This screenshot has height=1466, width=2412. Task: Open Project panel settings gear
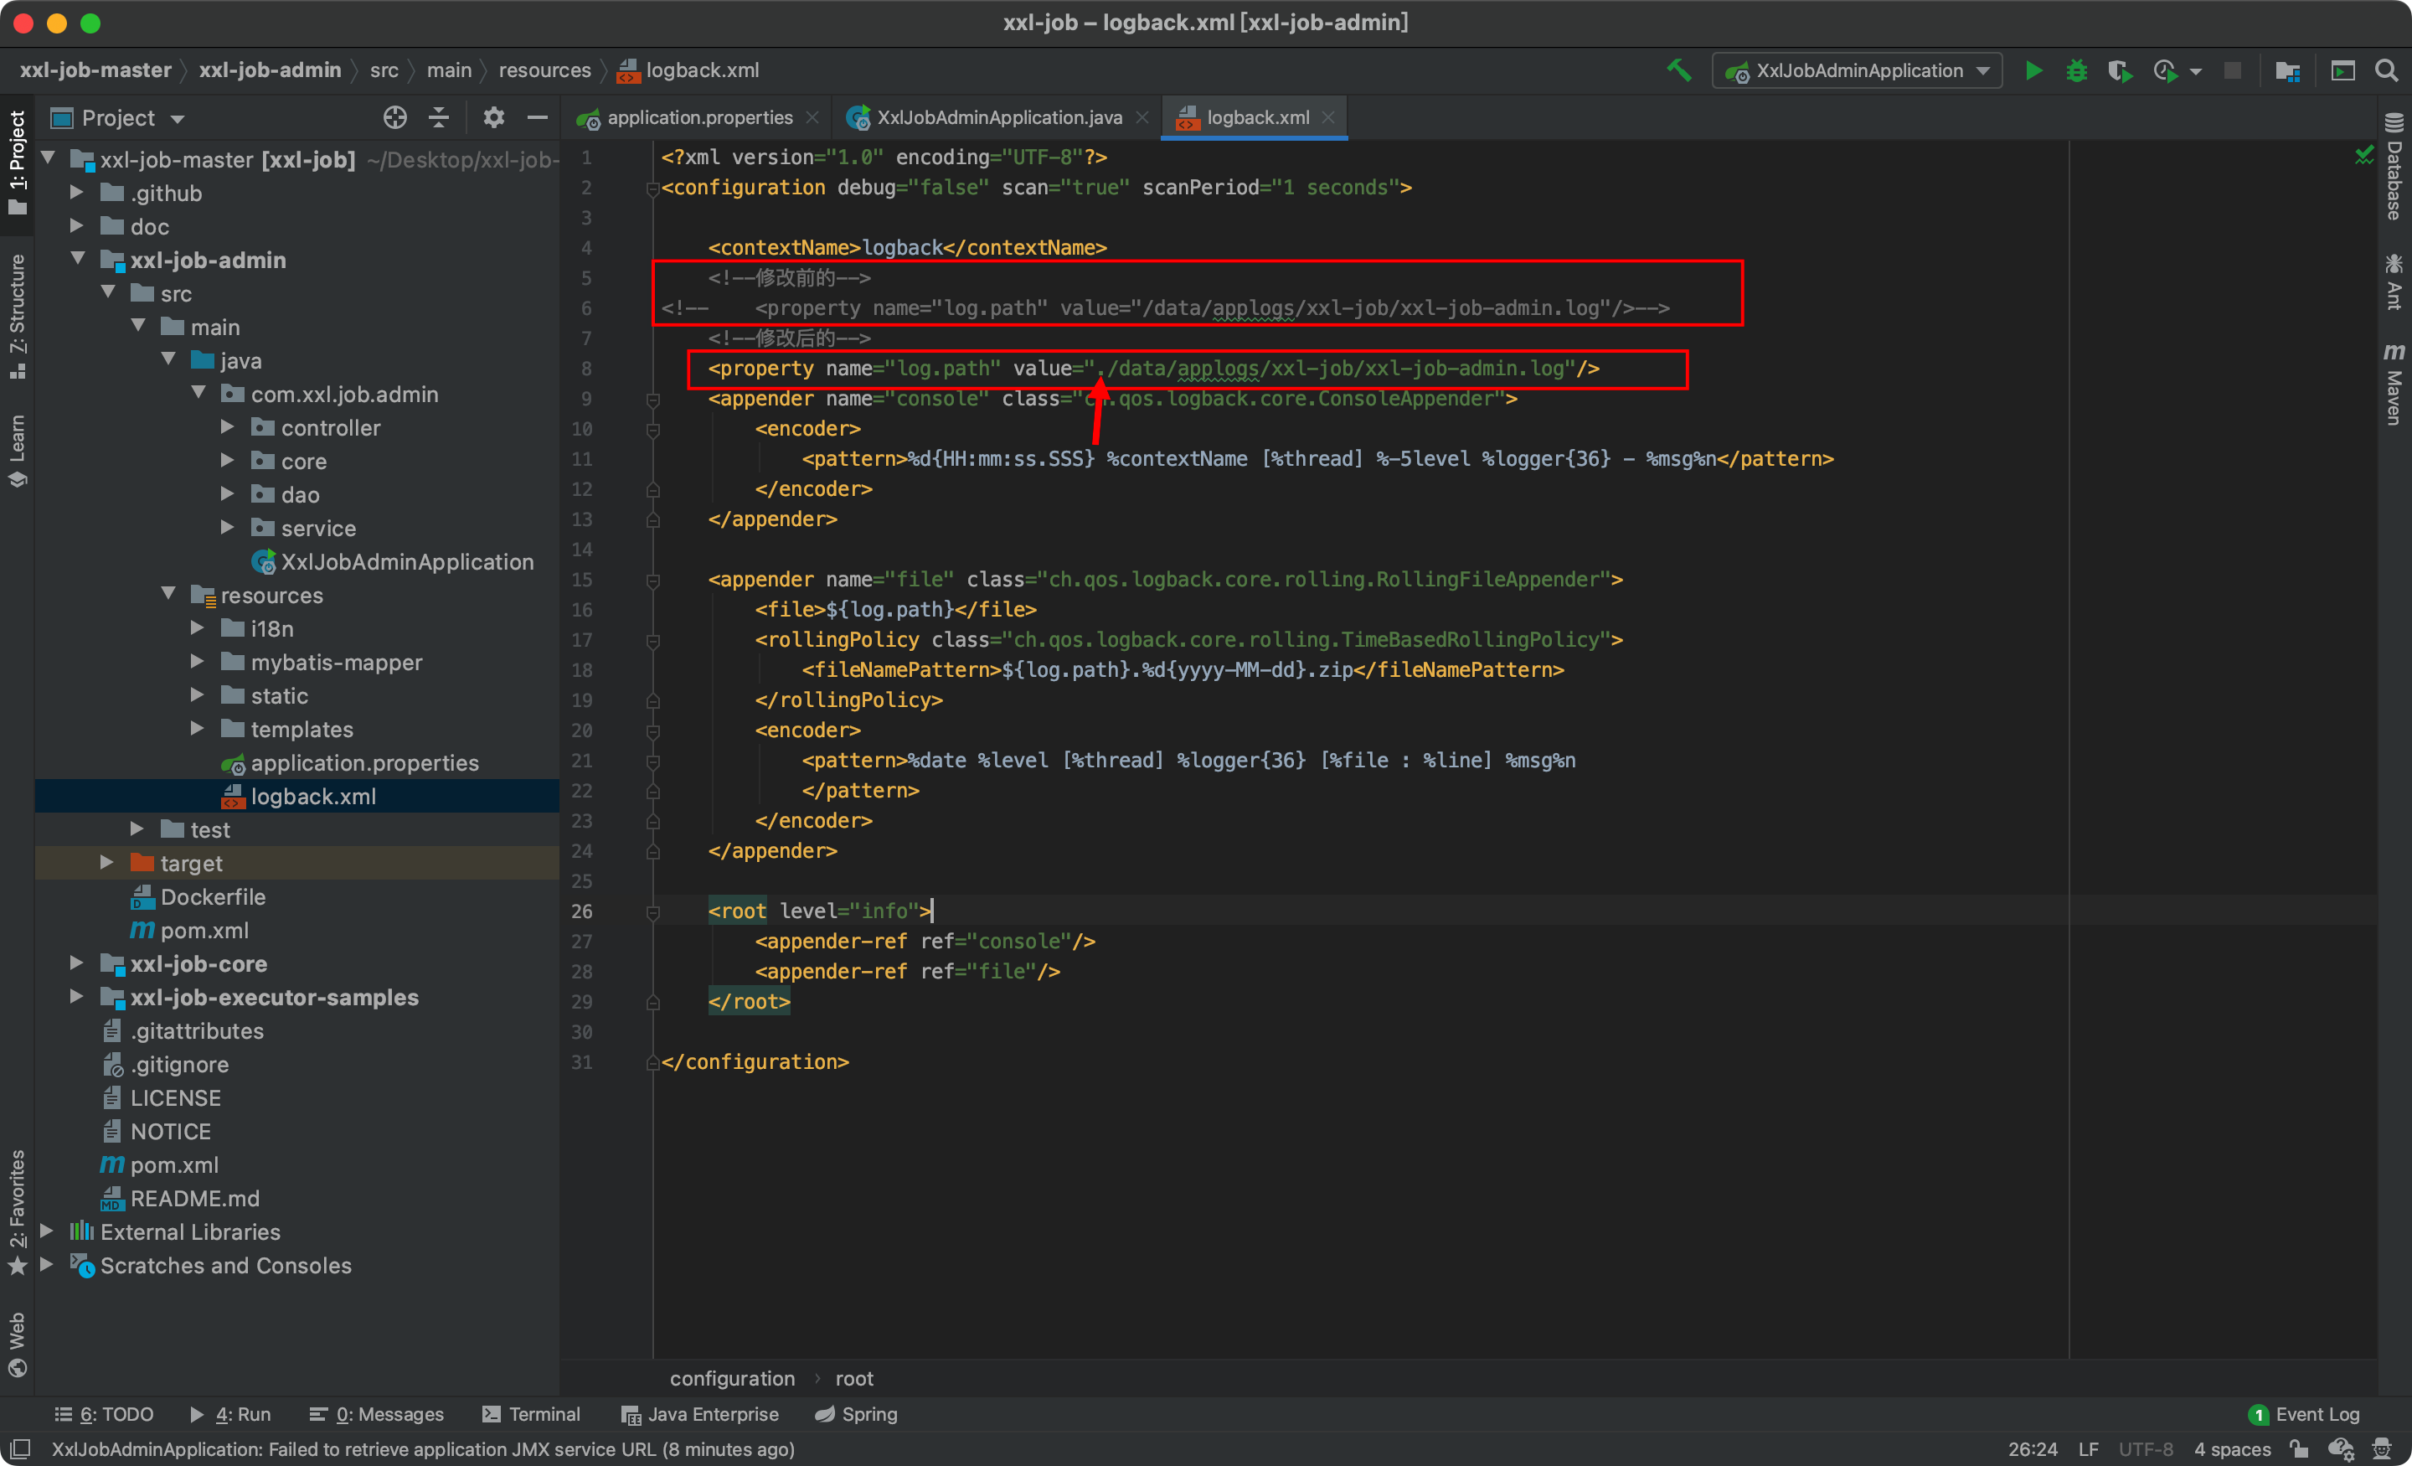tap(493, 117)
